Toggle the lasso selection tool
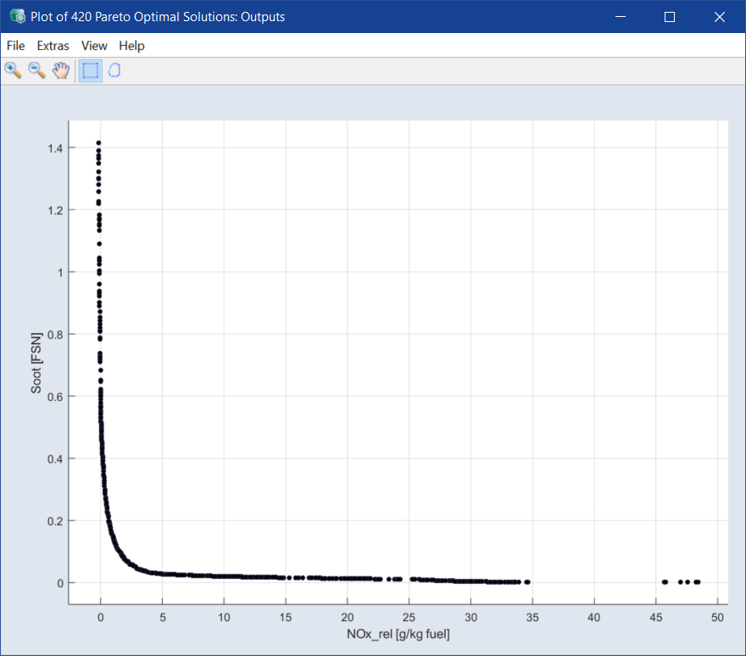The height and width of the screenshot is (656, 746). pos(114,71)
